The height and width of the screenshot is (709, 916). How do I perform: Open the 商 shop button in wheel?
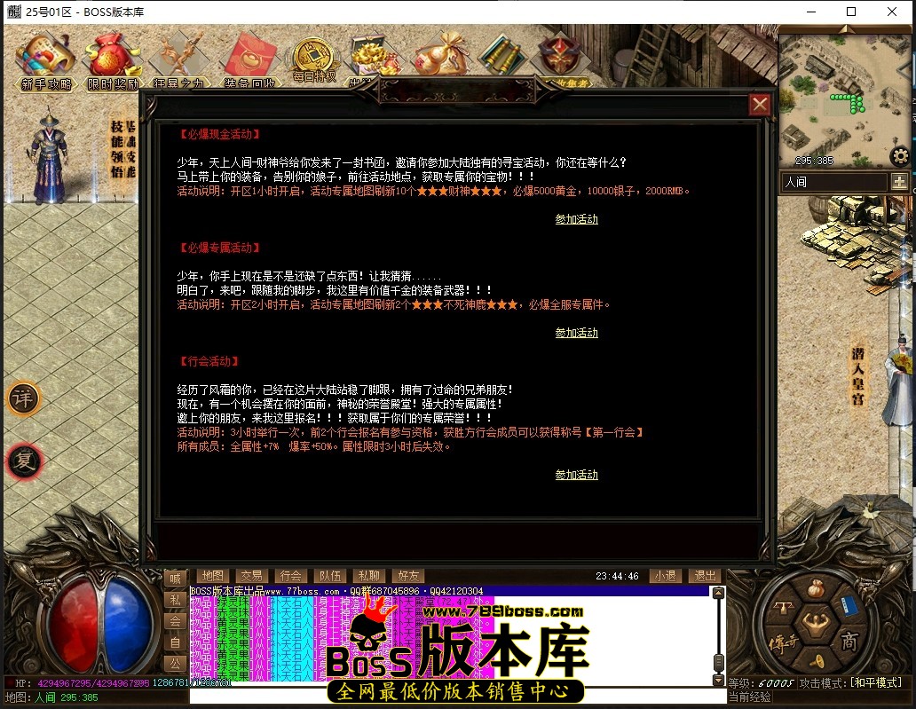pyautogui.click(x=849, y=642)
